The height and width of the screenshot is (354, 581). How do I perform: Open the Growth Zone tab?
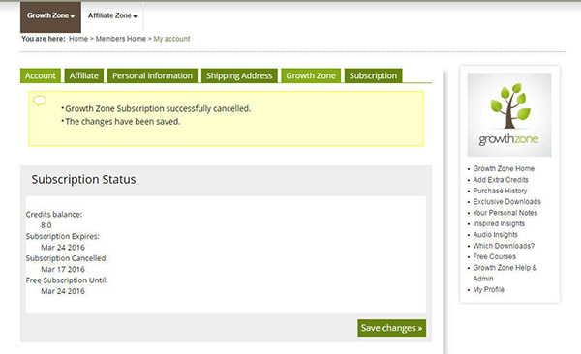pyautogui.click(x=311, y=75)
